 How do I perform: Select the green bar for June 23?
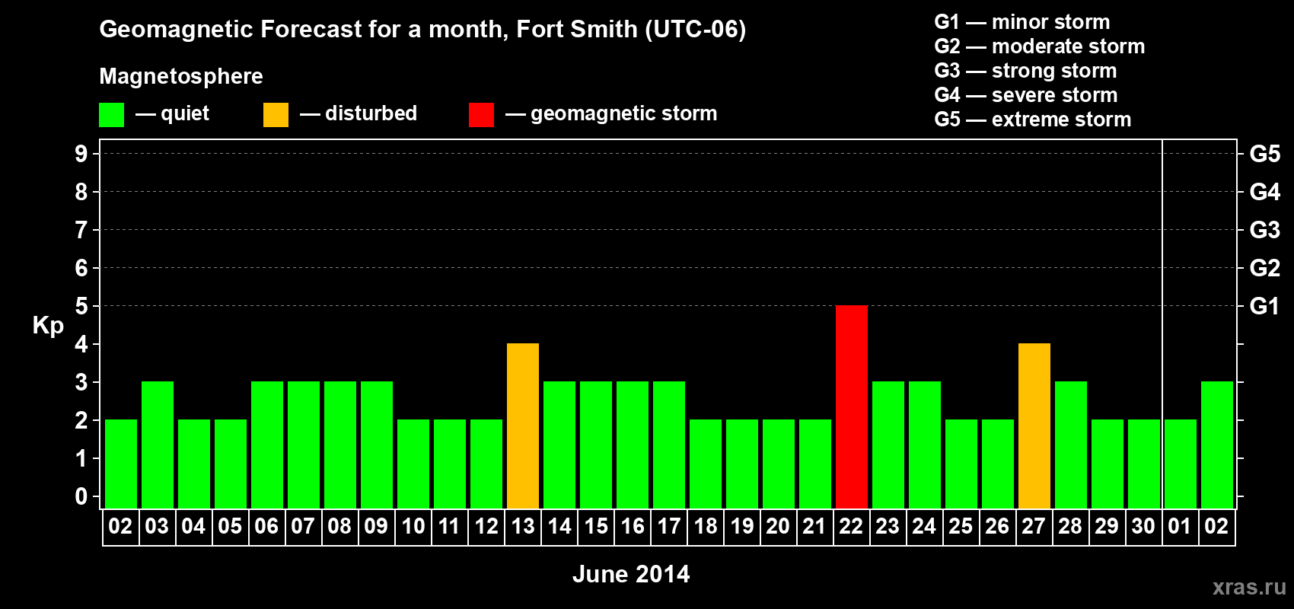[x=888, y=445]
